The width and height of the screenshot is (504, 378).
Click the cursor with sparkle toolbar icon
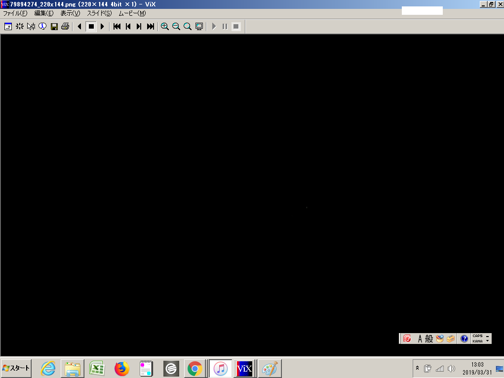31,26
